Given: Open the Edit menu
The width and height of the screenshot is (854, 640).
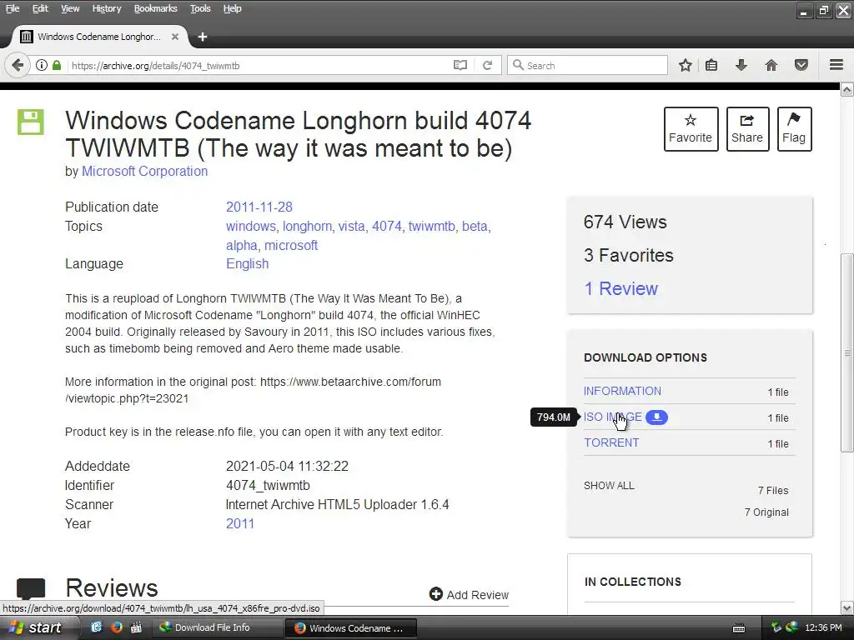Looking at the screenshot, I should pyautogui.click(x=40, y=8).
